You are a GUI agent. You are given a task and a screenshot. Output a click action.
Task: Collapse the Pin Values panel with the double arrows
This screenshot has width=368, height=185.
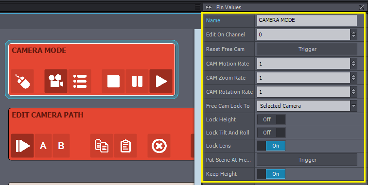209,7
